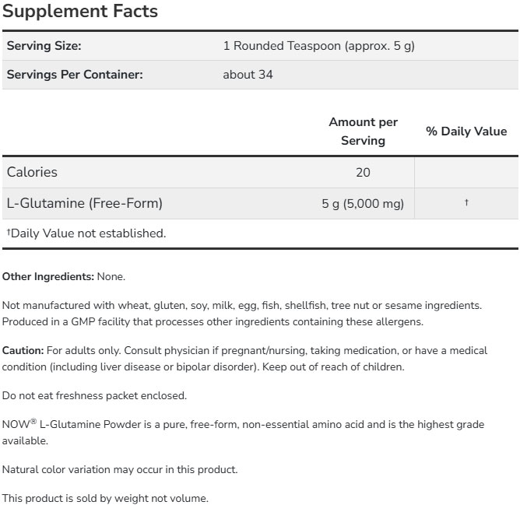Click the 1 Rounded Teaspoon serving value
This screenshot has width=520, height=505.
click(x=318, y=46)
